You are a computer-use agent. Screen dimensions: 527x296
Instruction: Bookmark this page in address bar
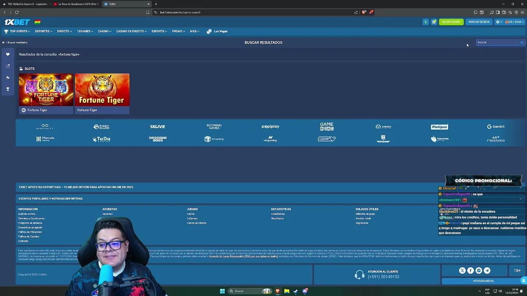(147, 12)
